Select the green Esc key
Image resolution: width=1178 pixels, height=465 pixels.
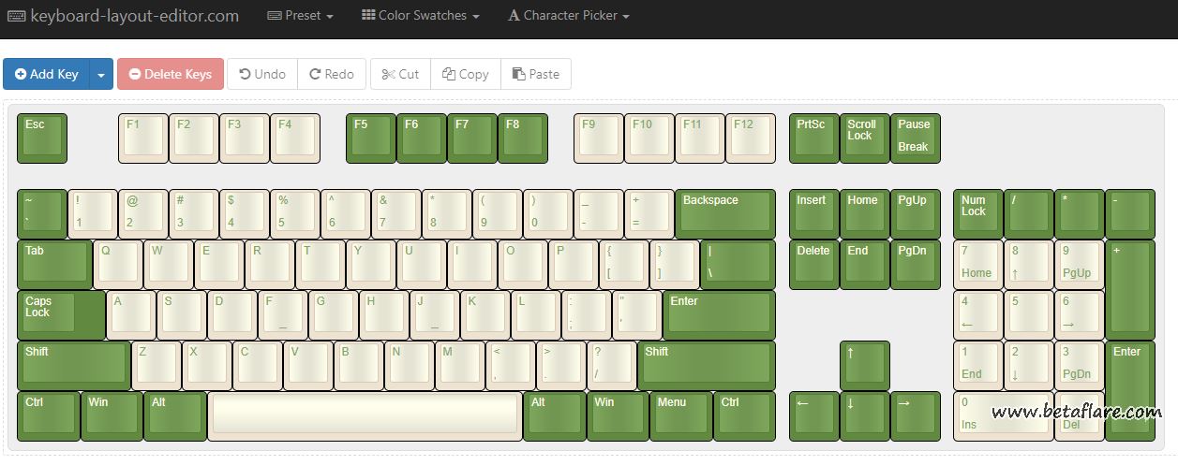[42, 138]
